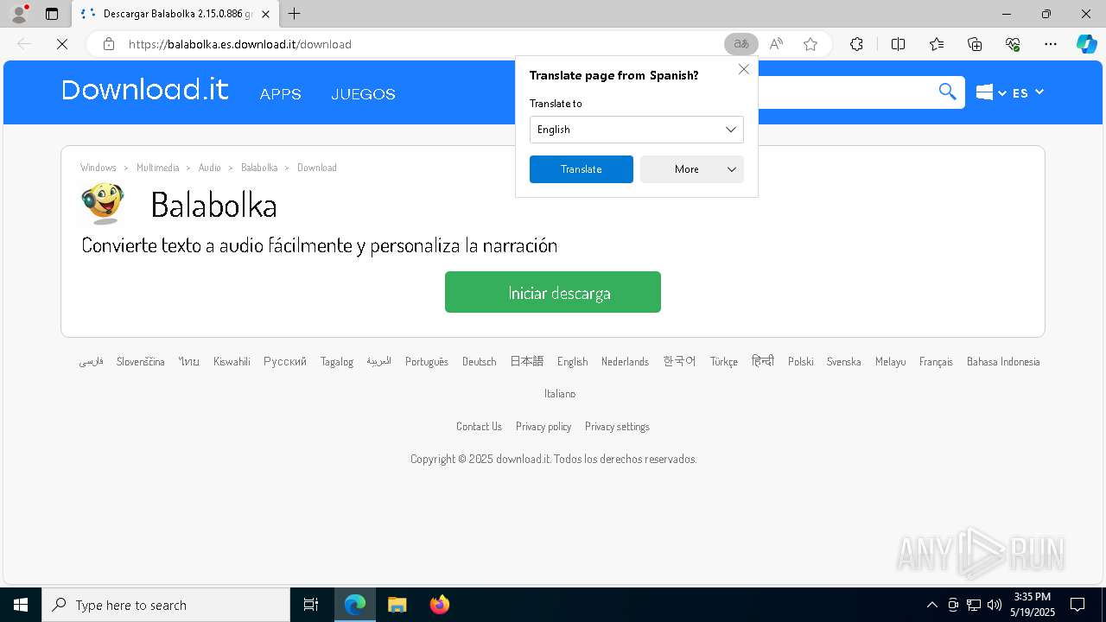
Task: Show hidden tray icons chevron
Action: click(931, 605)
